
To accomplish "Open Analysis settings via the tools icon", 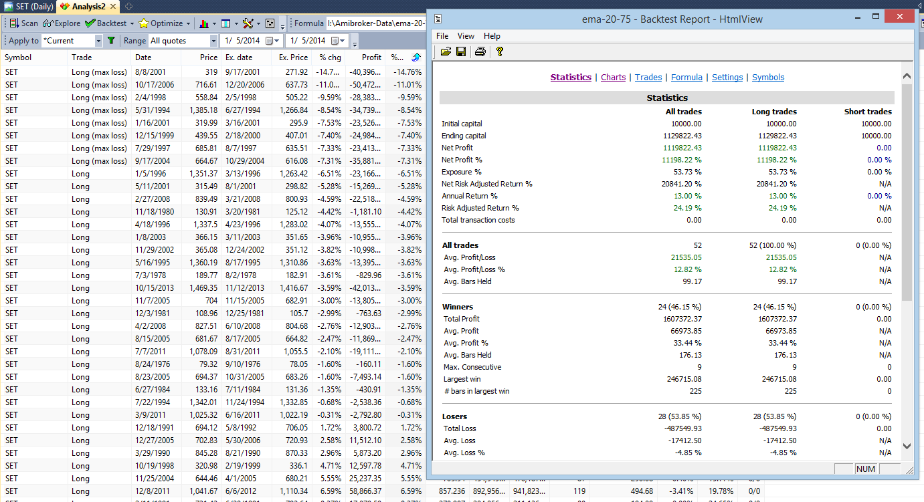I will (x=248, y=23).
